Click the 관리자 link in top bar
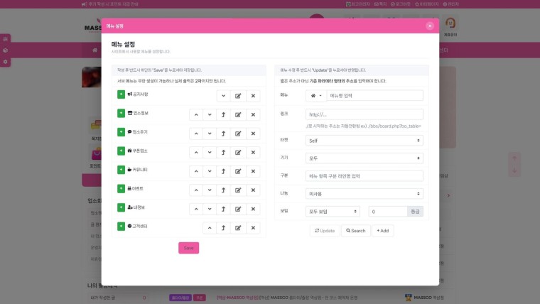The height and width of the screenshot is (304, 540). [x=450, y=4]
